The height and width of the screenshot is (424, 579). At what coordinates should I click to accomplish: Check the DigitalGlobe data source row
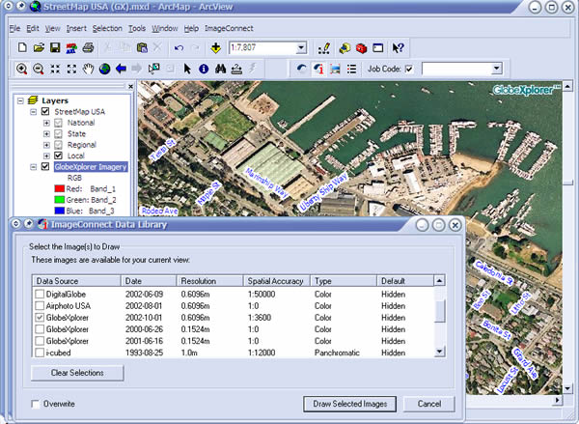pos(40,295)
